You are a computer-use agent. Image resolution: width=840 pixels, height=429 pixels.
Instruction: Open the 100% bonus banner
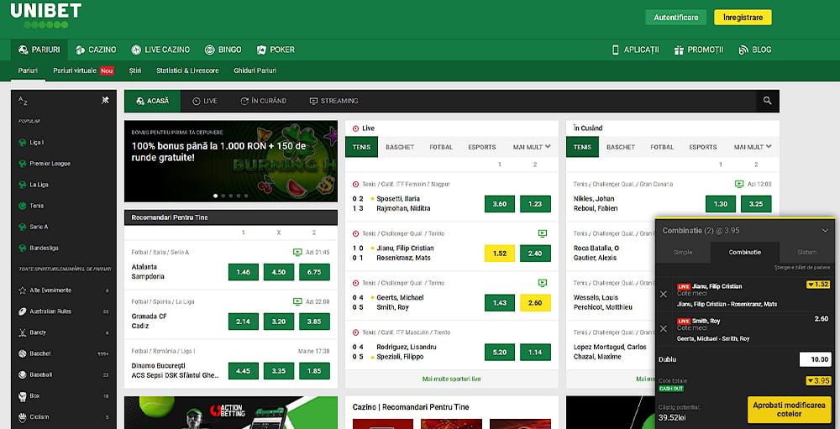tap(231, 161)
